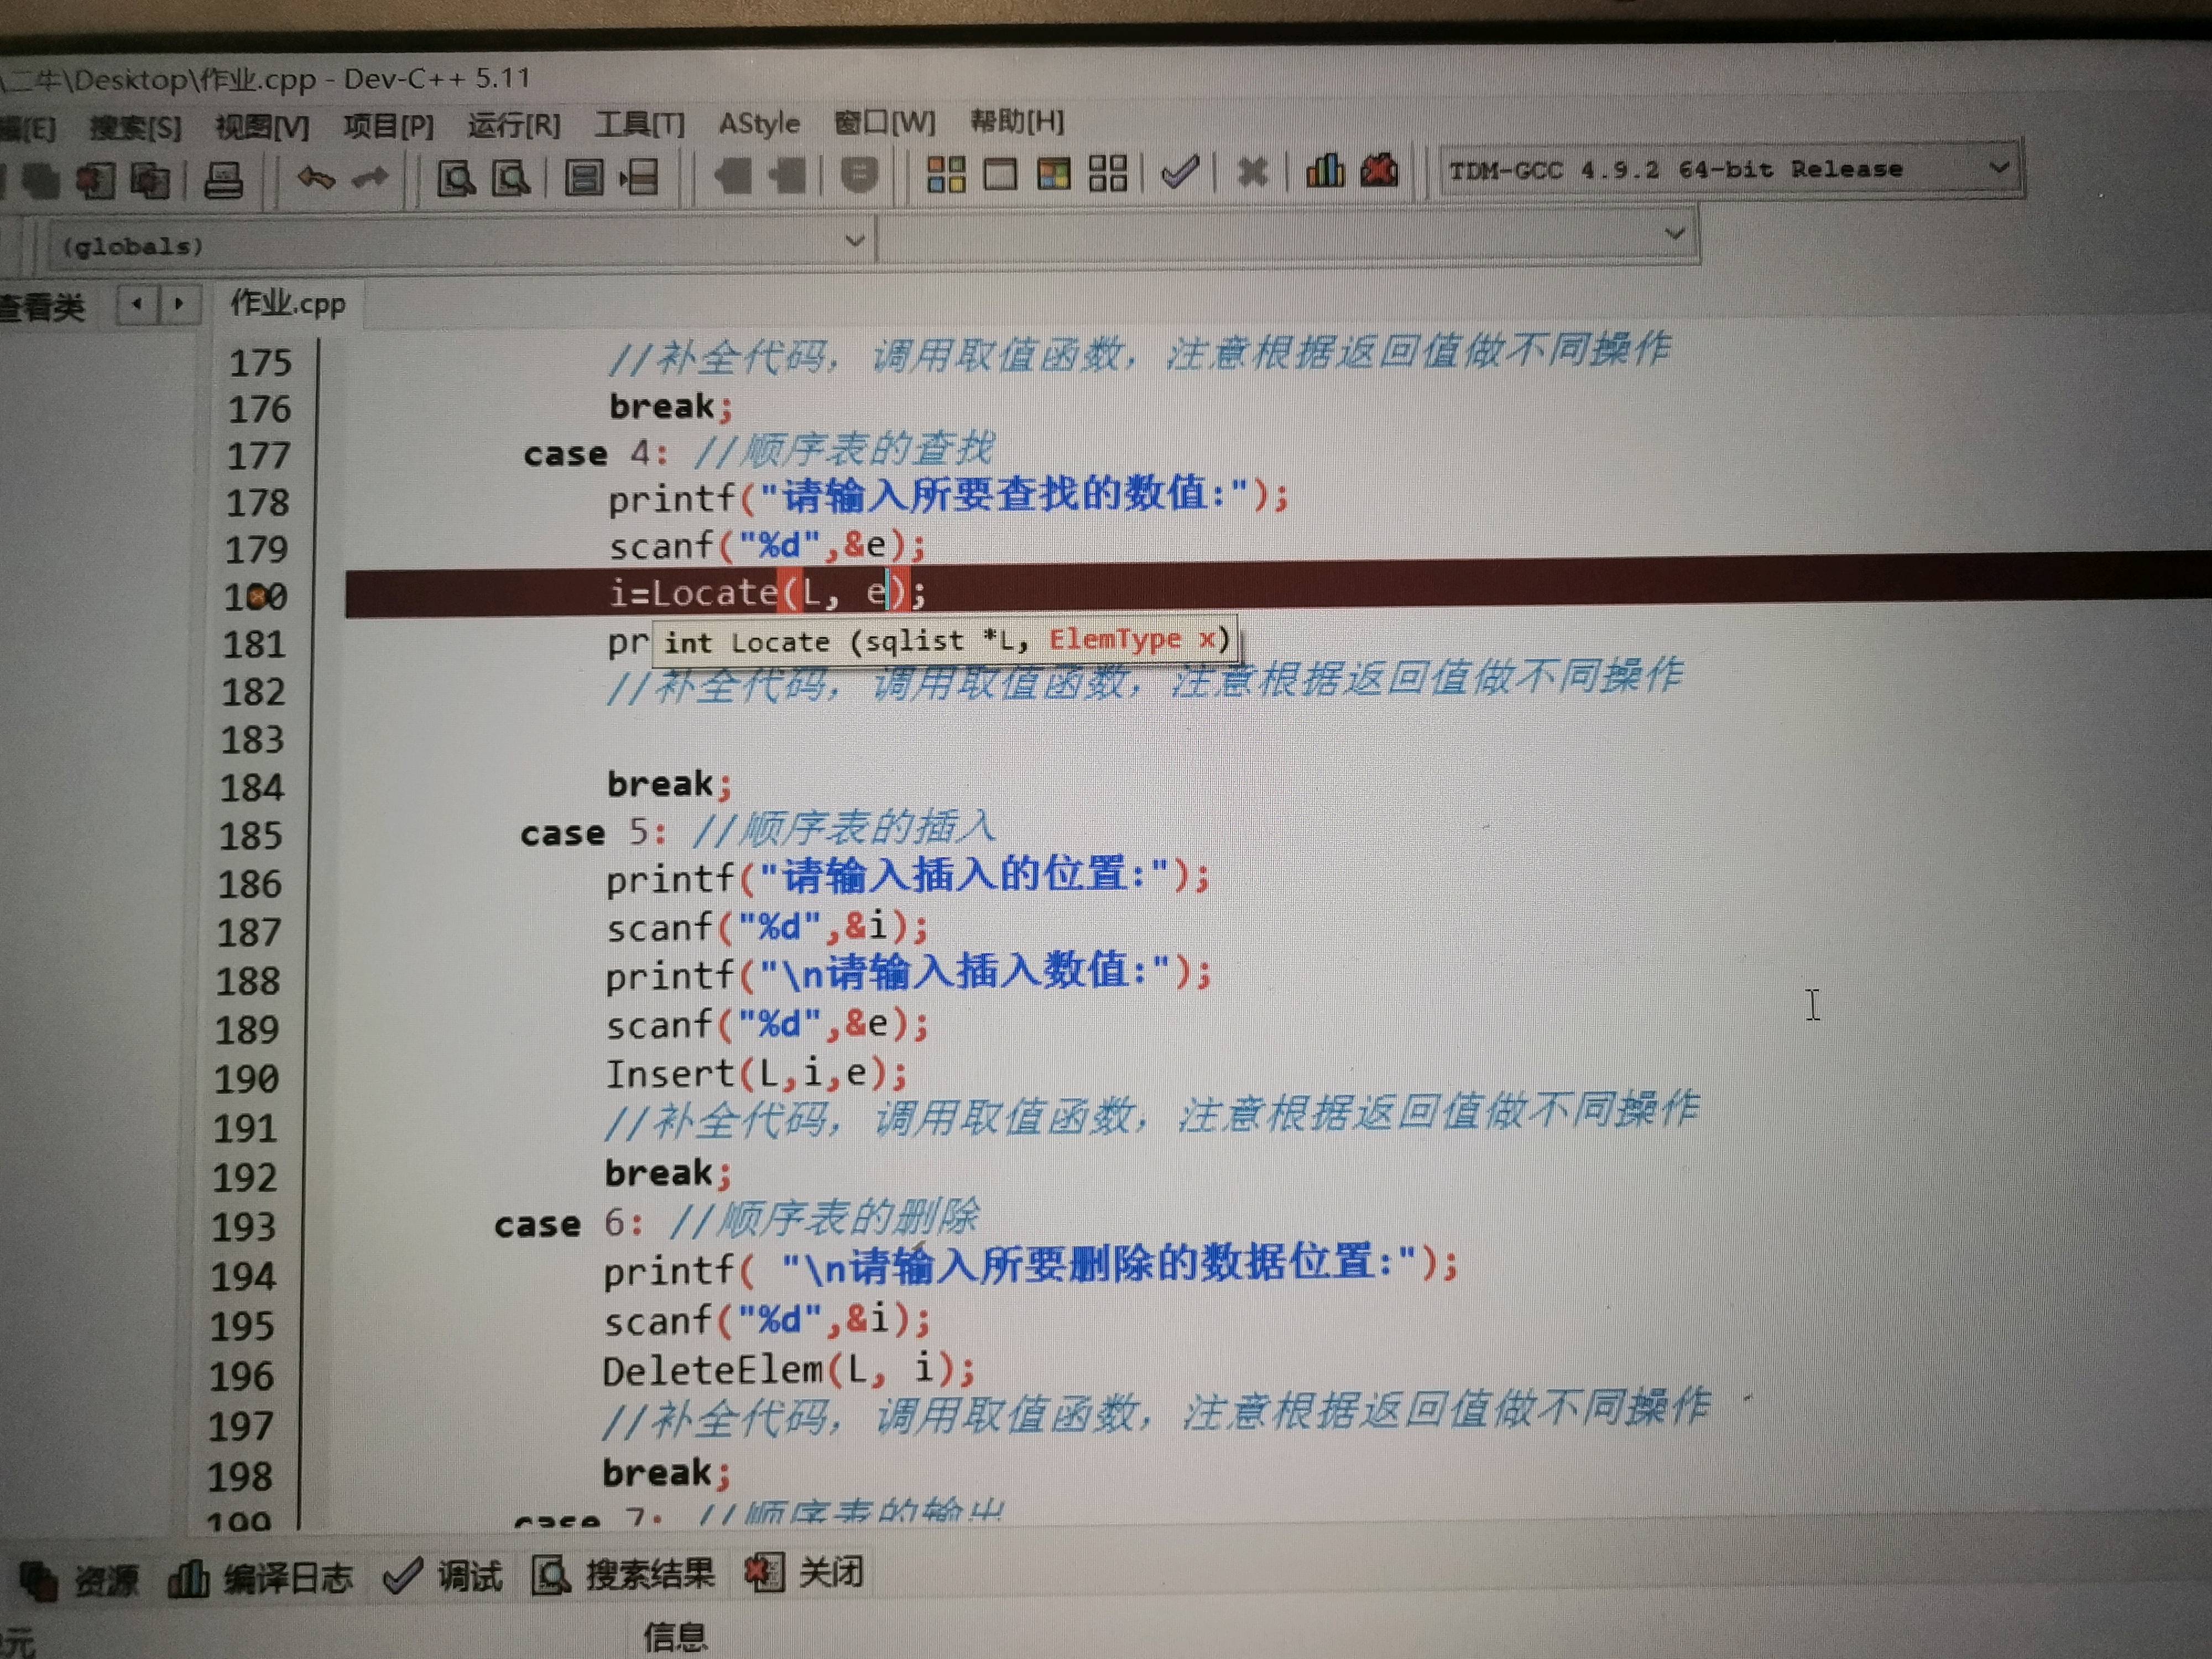Screen dimensions: 2212x1659
Task: Undo the last edit
Action: click(x=315, y=178)
